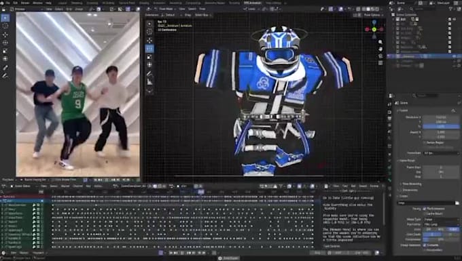The image size is (462, 261).
Task: Click the Frame Start field
Action: 441,167
